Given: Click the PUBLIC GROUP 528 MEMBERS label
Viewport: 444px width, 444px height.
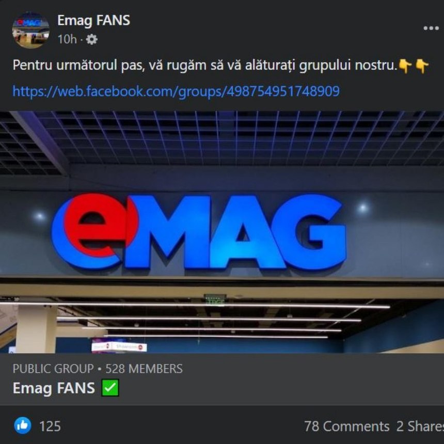Looking at the screenshot, I should point(98,369).
